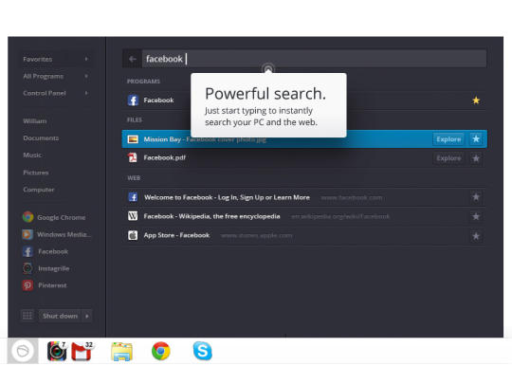Screen dimensions: 512x384
Task: Expand the All Programs arrow
Action: coord(86,76)
